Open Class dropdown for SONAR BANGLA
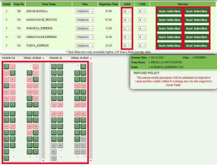The width and height of the screenshot is (217, 166). pyautogui.click(x=85, y=11)
